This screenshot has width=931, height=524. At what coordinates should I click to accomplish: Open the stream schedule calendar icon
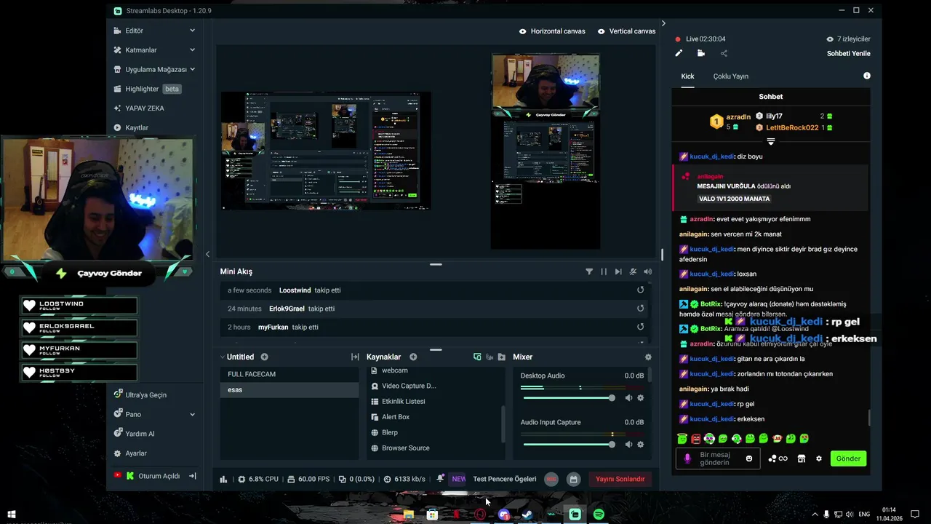[x=573, y=479]
